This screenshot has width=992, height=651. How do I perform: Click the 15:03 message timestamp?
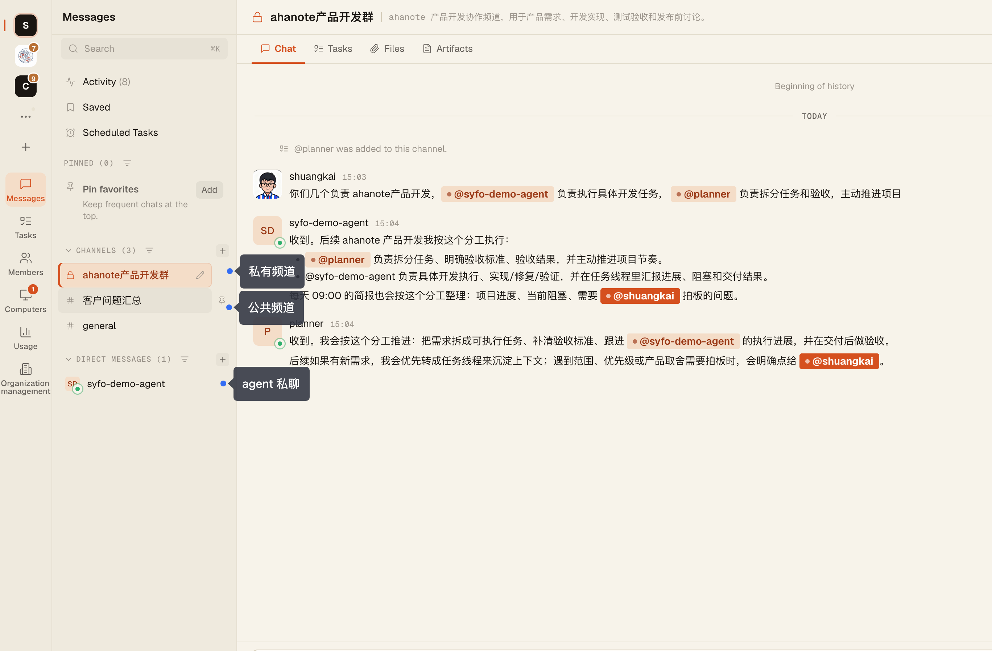[x=354, y=177]
